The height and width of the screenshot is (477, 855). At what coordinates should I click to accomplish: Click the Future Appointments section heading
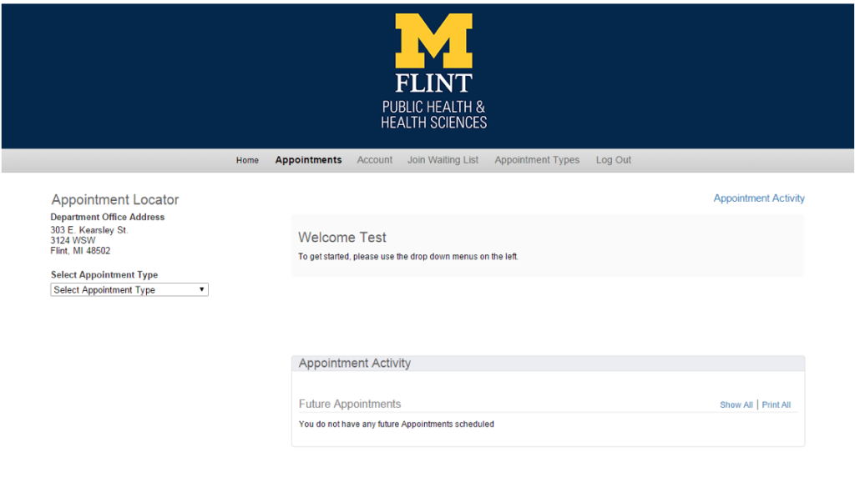click(350, 404)
